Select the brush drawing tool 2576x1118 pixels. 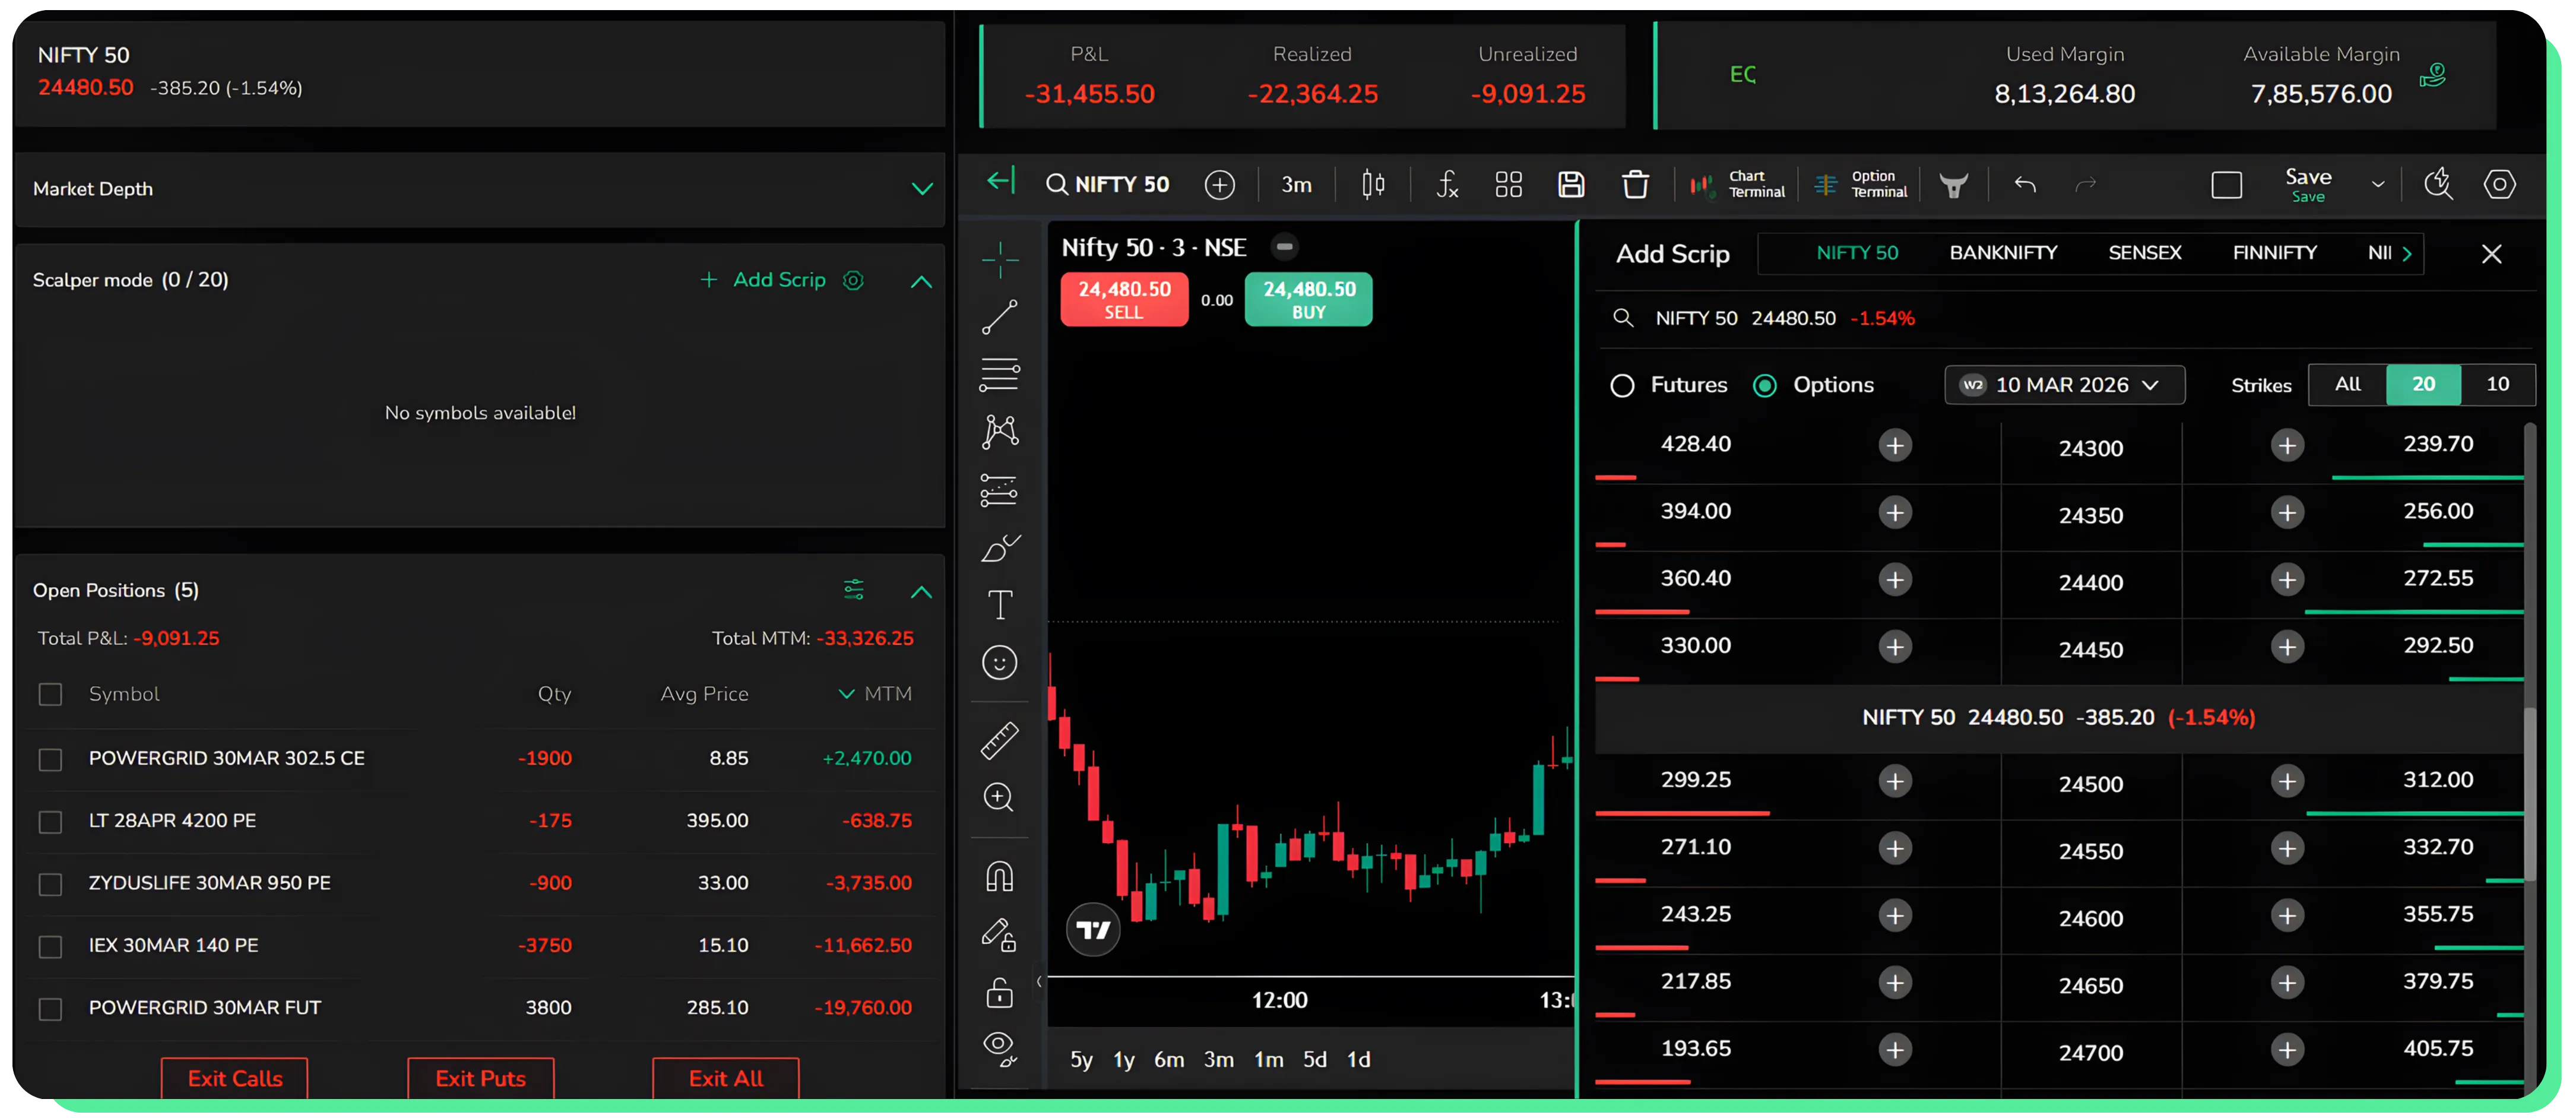[999, 547]
